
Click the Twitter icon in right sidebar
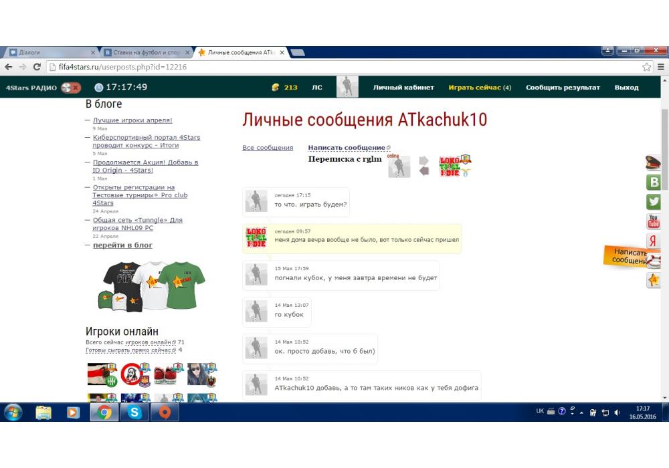654,202
